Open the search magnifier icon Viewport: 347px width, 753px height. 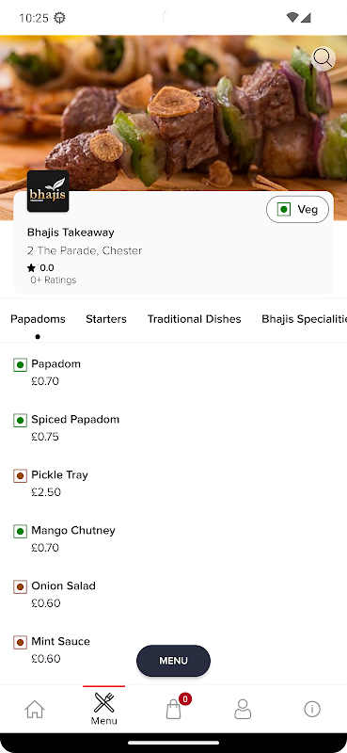point(323,59)
